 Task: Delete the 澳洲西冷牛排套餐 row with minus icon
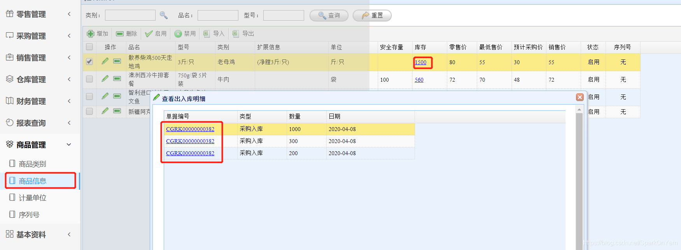(117, 79)
